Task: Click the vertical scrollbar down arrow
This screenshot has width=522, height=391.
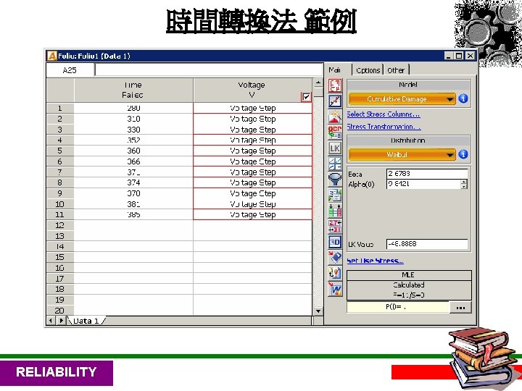Action: (x=318, y=311)
